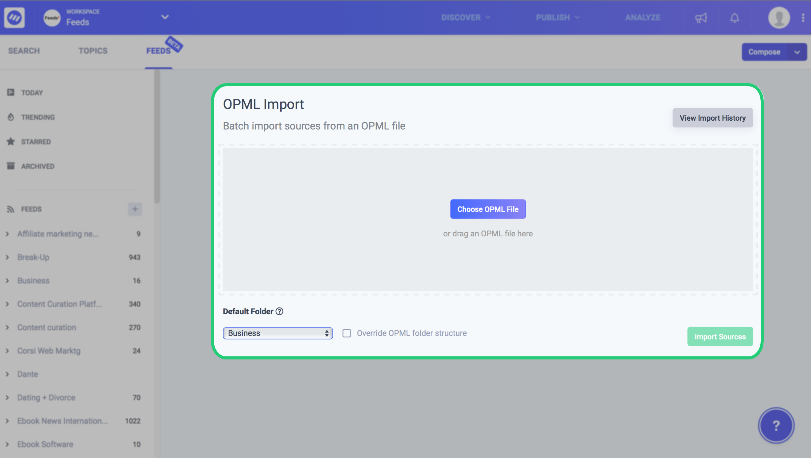Click the Today icon in sidebar
Image resolution: width=811 pixels, height=458 pixels.
tap(10, 92)
